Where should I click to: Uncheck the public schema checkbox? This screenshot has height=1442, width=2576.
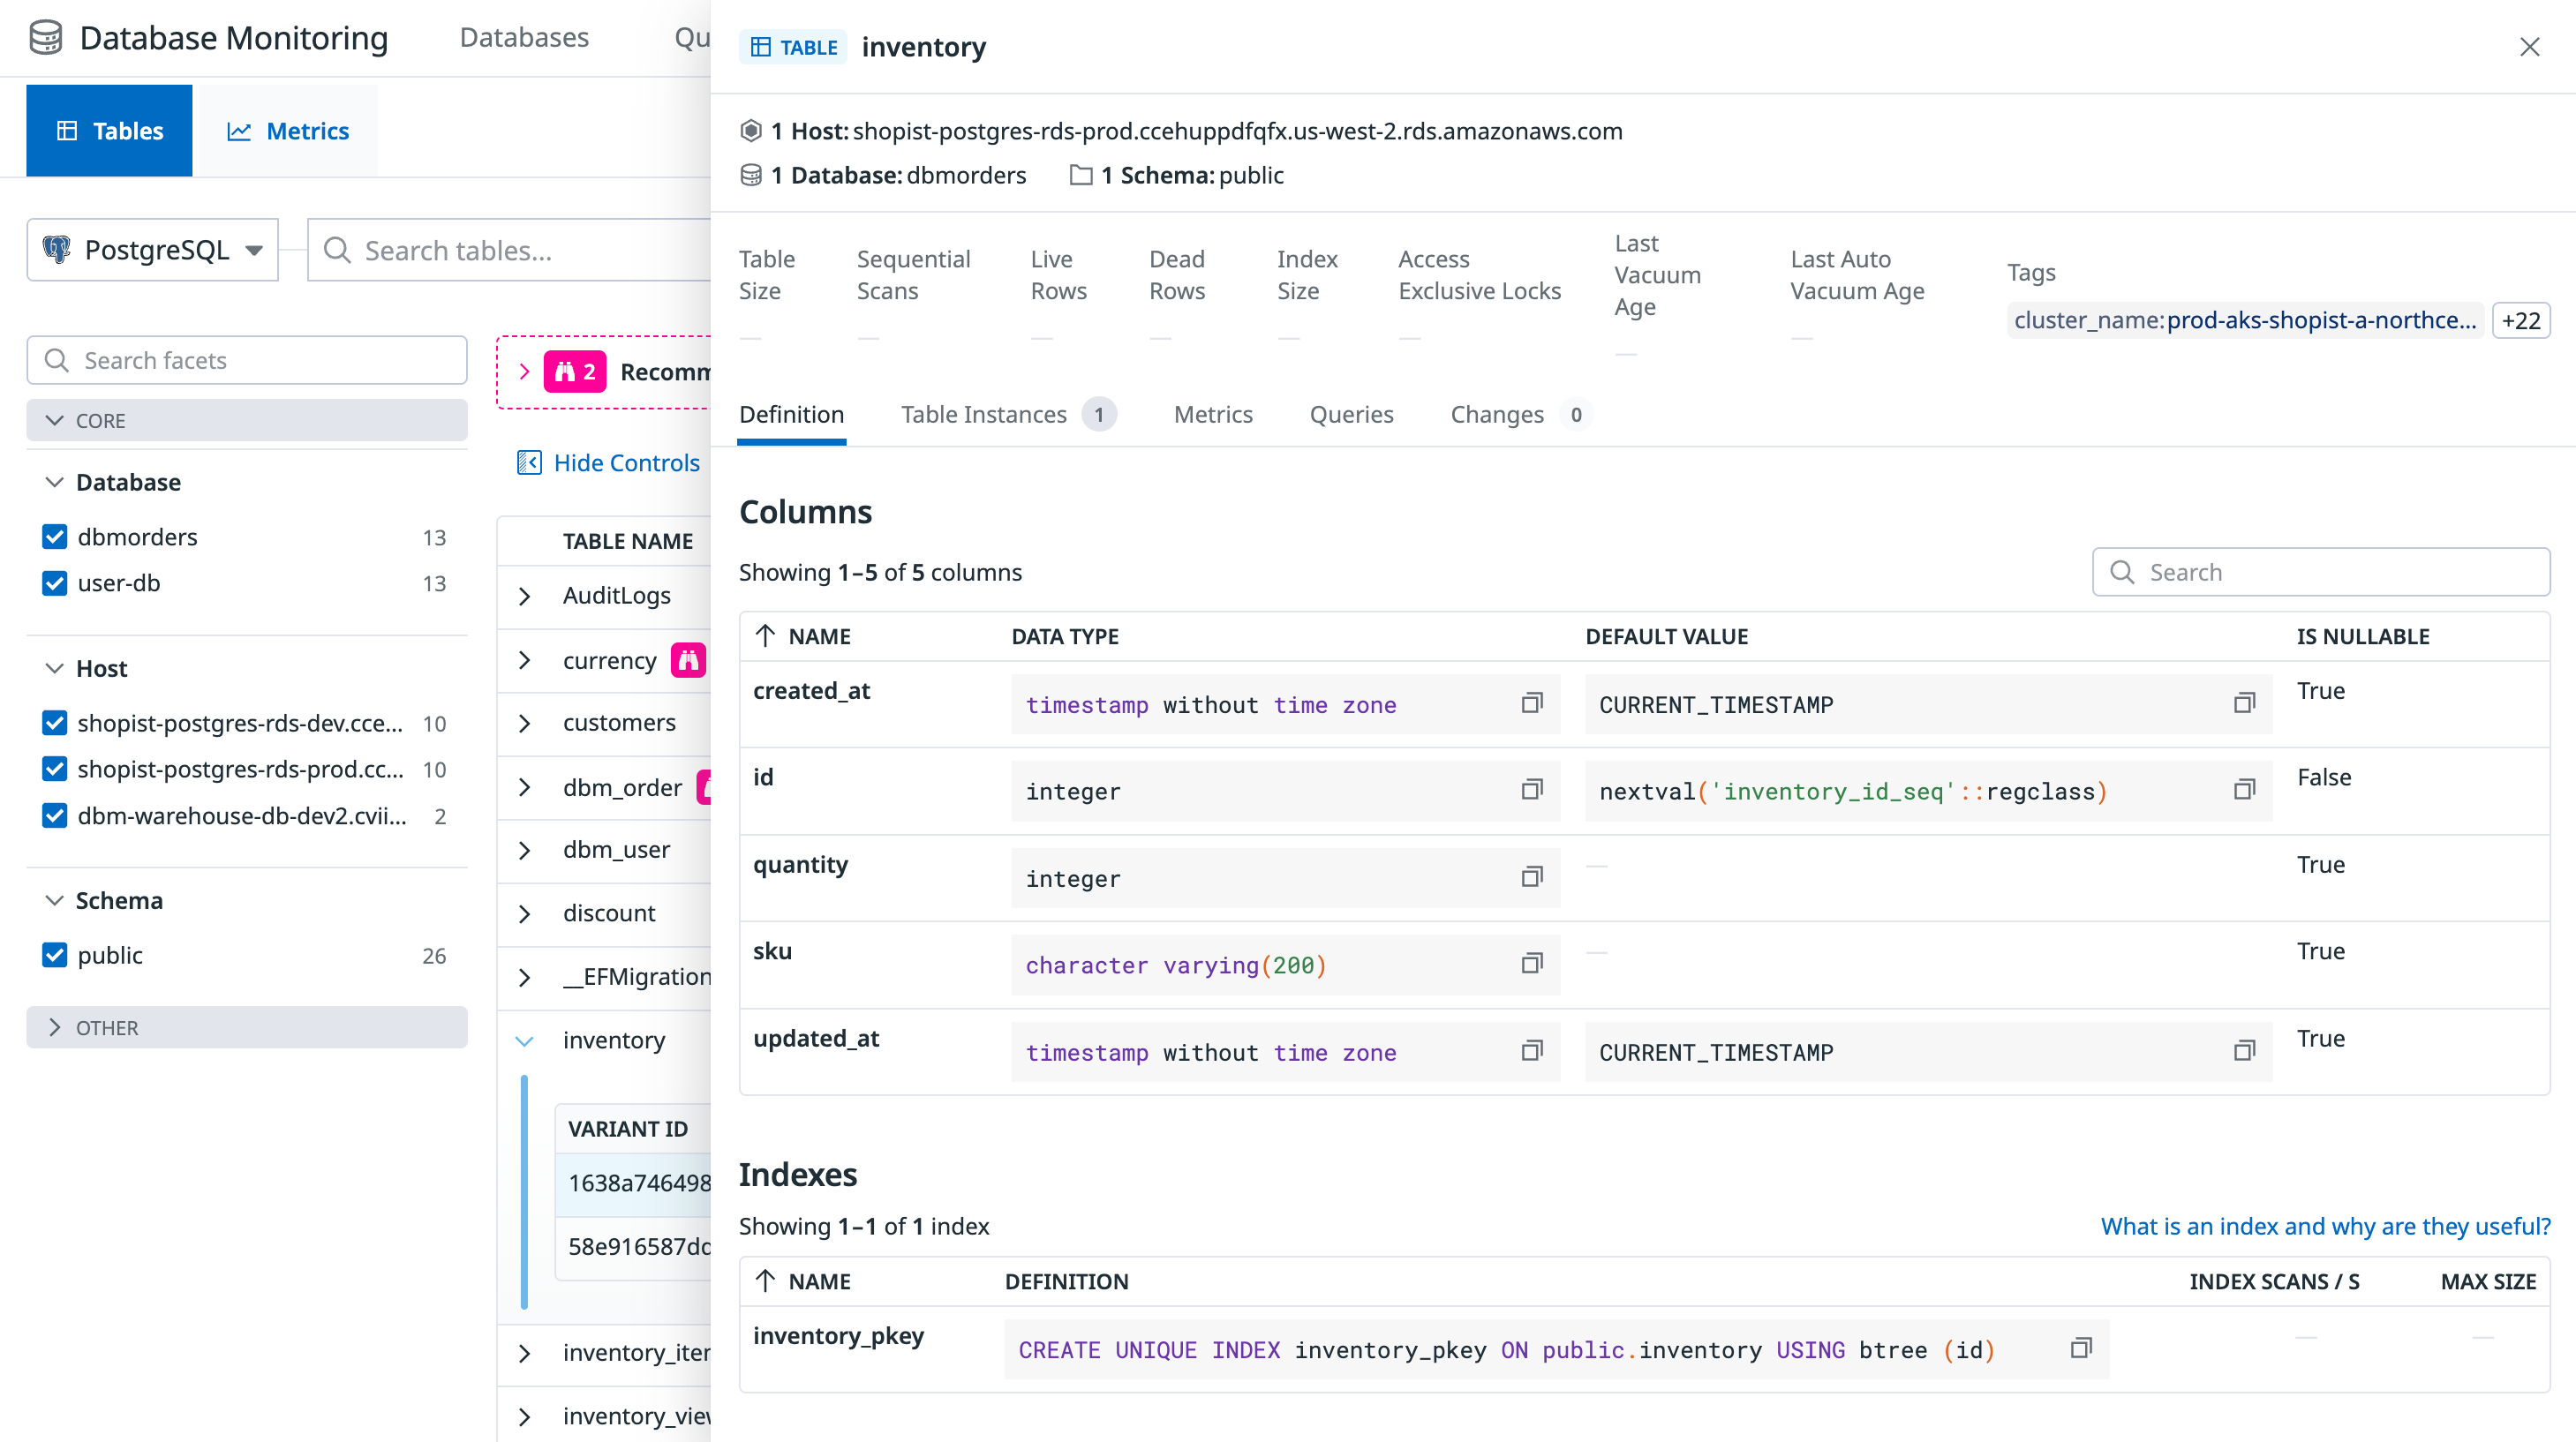pyautogui.click(x=55, y=955)
